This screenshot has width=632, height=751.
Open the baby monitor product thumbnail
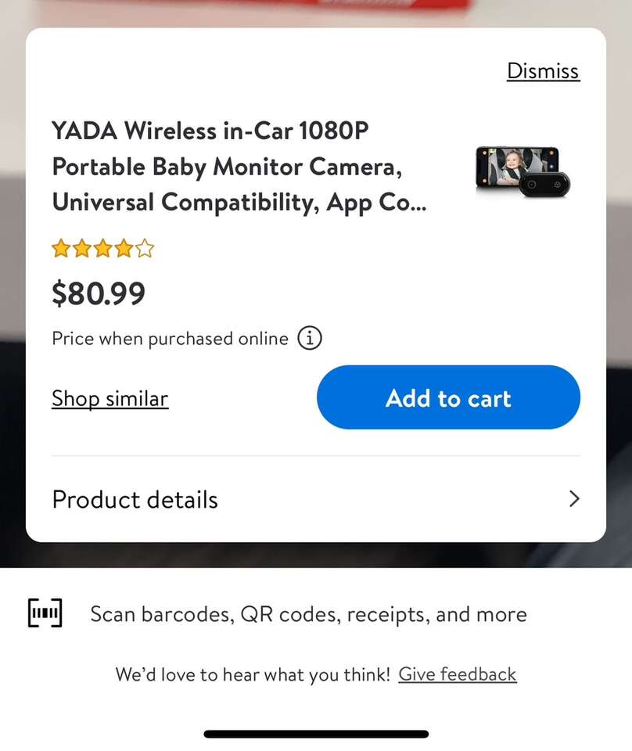(x=522, y=170)
